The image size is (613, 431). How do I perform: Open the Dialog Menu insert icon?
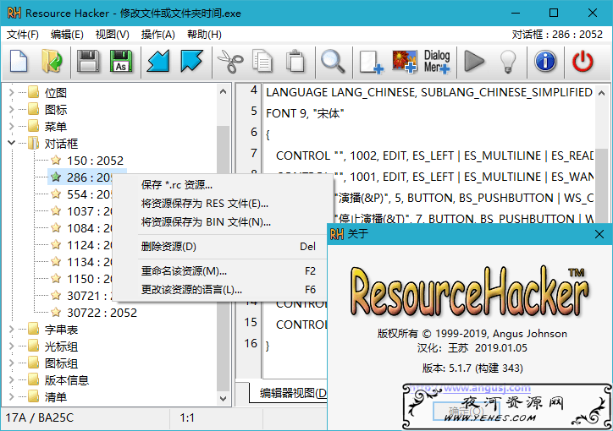(x=437, y=61)
